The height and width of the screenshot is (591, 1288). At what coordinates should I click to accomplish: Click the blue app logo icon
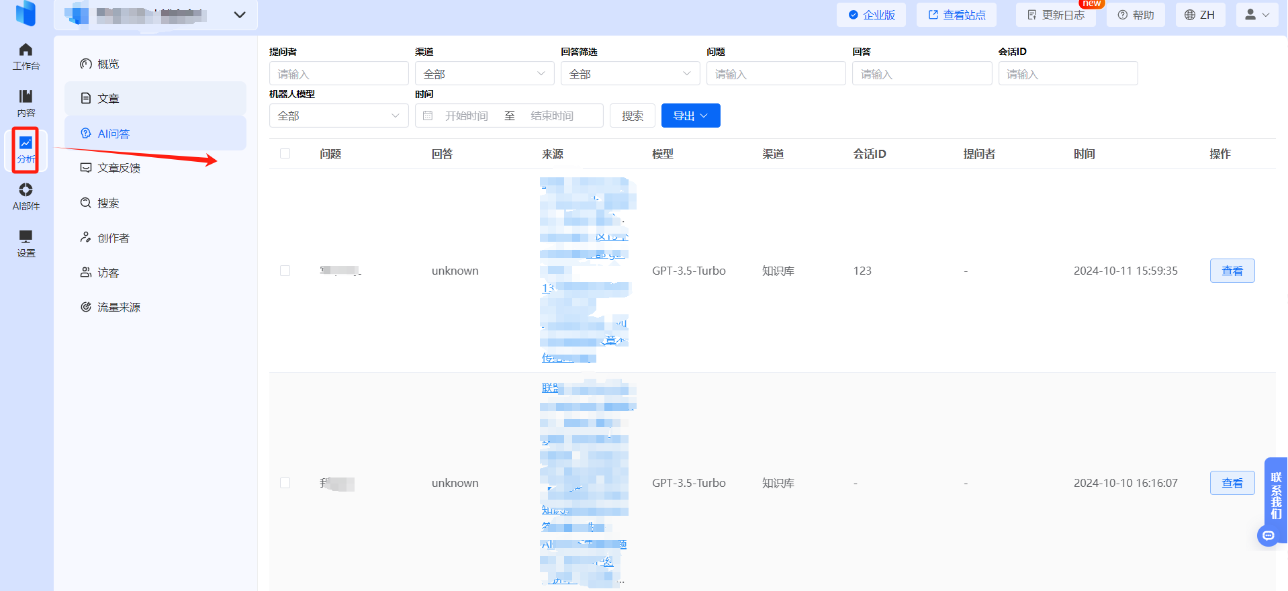[x=26, y=13]
